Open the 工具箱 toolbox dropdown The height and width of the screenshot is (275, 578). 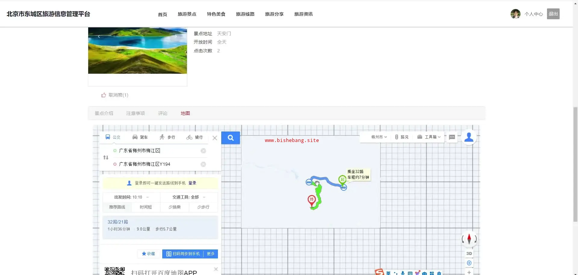coord(429,137)
